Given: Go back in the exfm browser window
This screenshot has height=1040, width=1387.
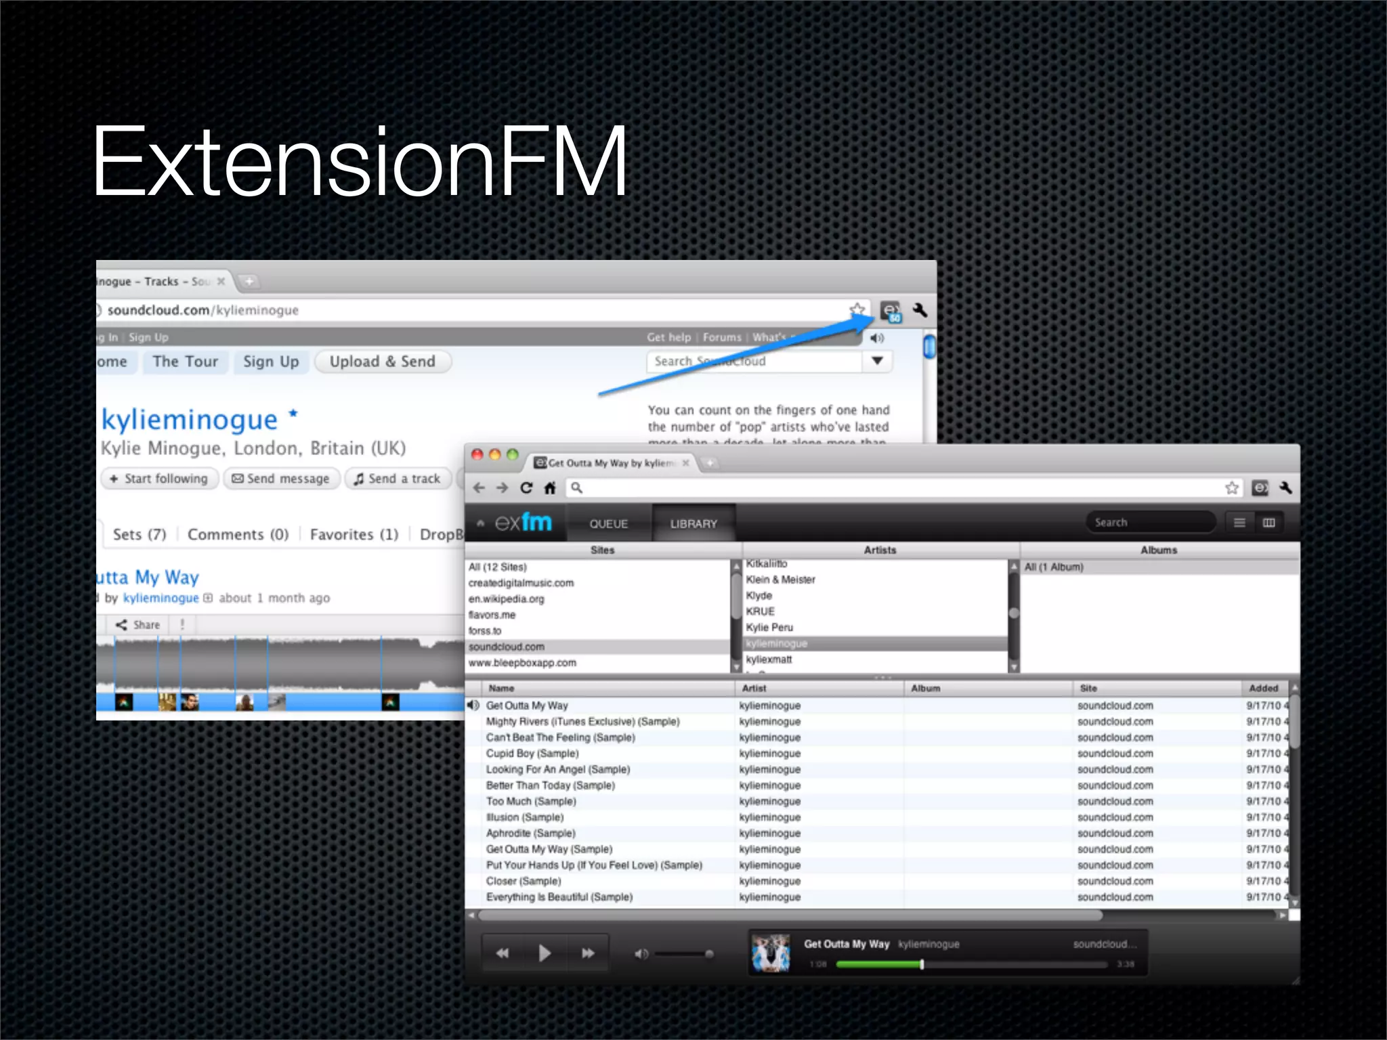Looking at the screenshot, I should [x=479, y=487].
